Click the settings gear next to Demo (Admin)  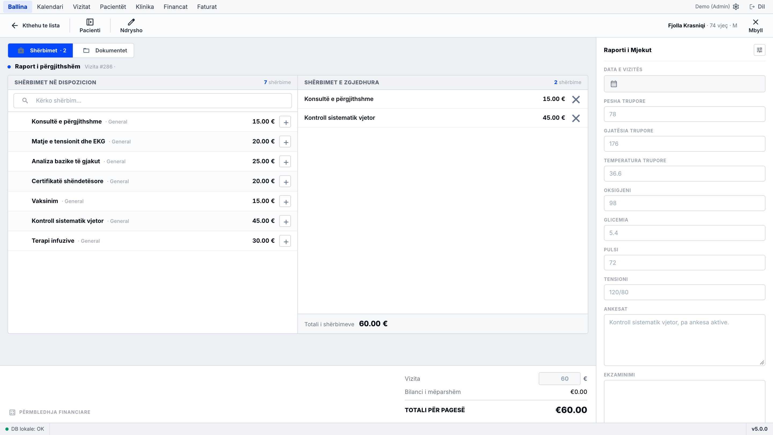(x=736, y=7)
